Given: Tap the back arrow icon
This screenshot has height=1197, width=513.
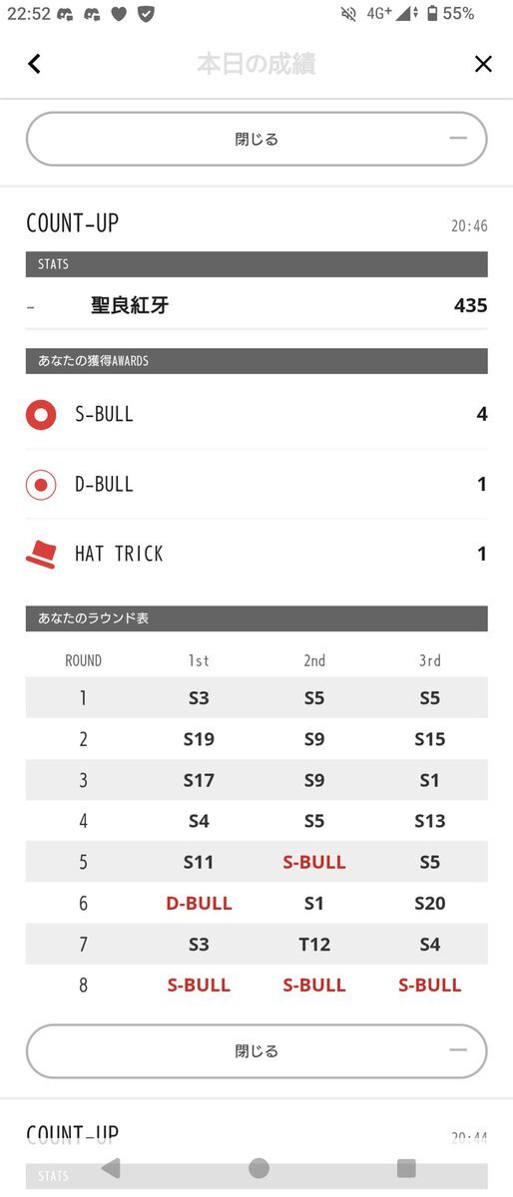Looking at the screenshot, I should pos(35,64).
